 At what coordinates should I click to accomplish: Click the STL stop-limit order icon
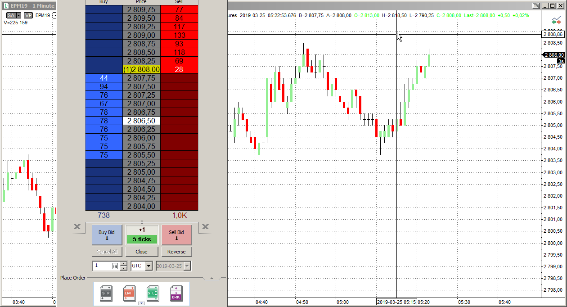click(x=153, y=293)
